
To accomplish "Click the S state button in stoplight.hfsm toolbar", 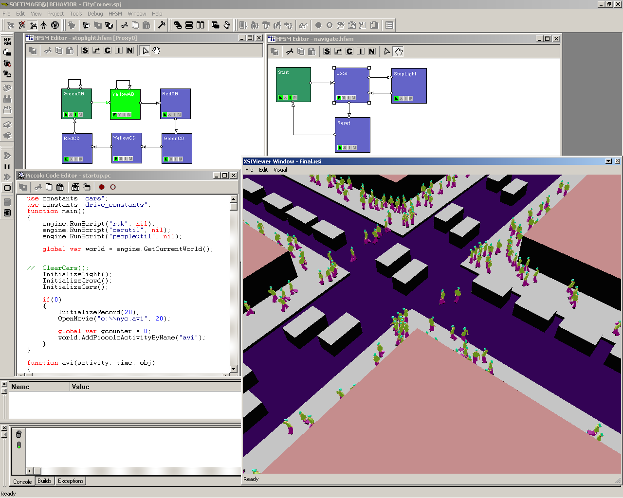I will pyautogui.click(x=85, y=51).
